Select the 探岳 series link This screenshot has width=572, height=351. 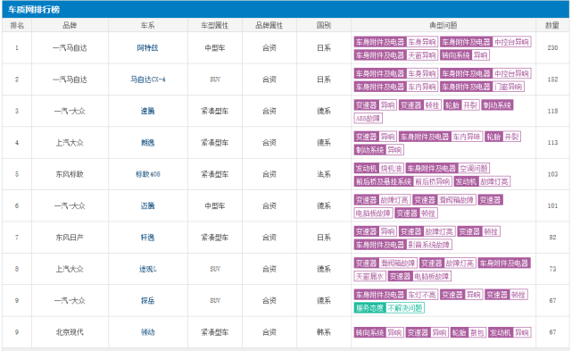(148, 301)
